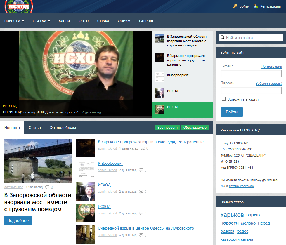Click the magnifier icon in search box

point(222,37)
